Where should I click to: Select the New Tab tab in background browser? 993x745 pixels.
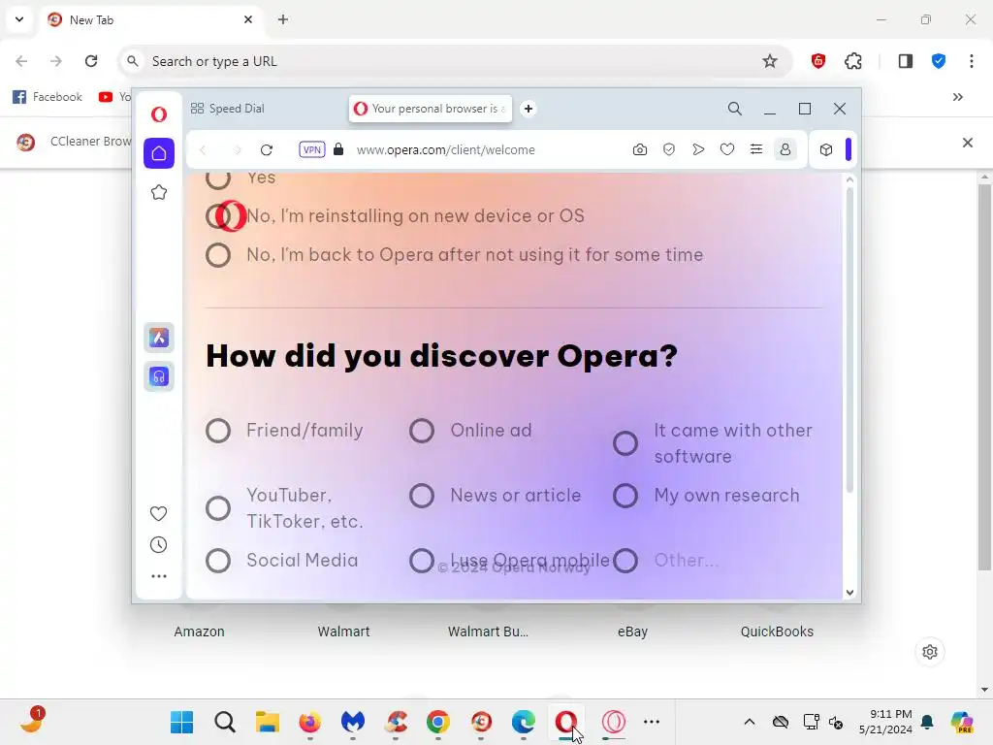click(x=151, y=19)
